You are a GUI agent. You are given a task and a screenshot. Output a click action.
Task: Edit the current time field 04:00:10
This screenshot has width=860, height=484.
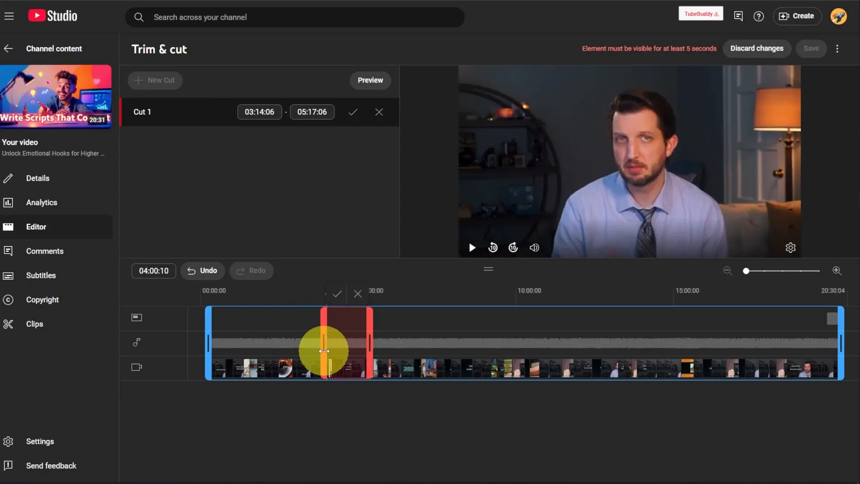[x=154, y=271]
